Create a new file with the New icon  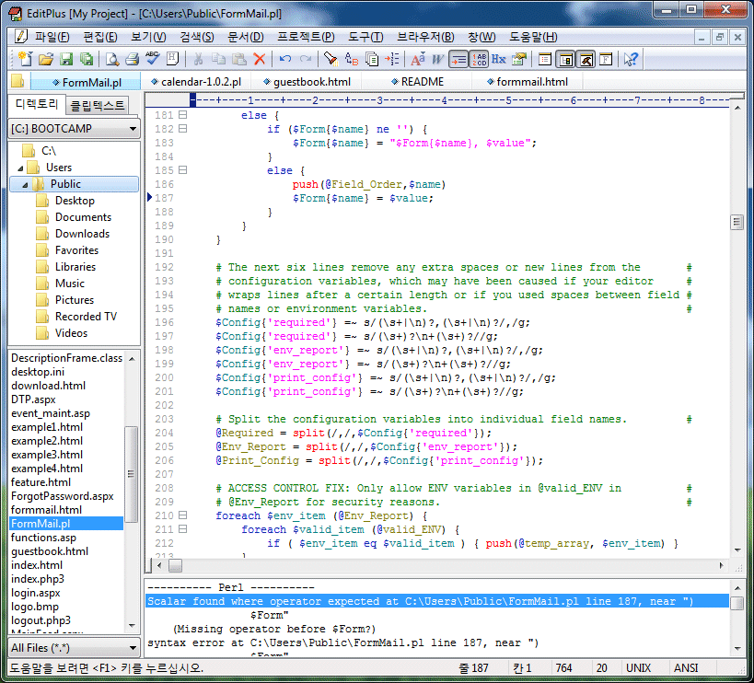[x=25, y=59]
